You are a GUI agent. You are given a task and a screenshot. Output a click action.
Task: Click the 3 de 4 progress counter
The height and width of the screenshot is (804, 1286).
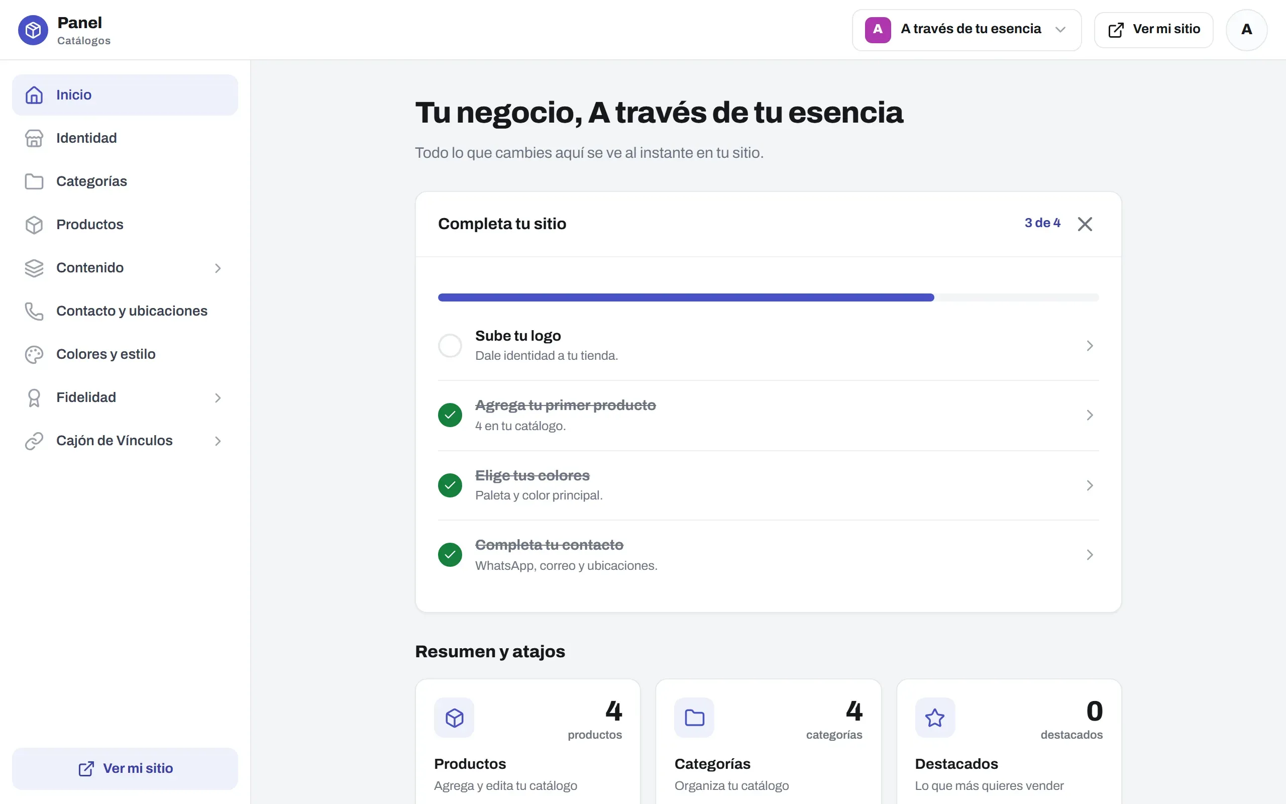(1042, 223)
